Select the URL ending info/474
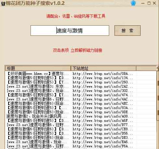This screenshot has height=149, width=159. pyautogui.click(x=103, y=95)
